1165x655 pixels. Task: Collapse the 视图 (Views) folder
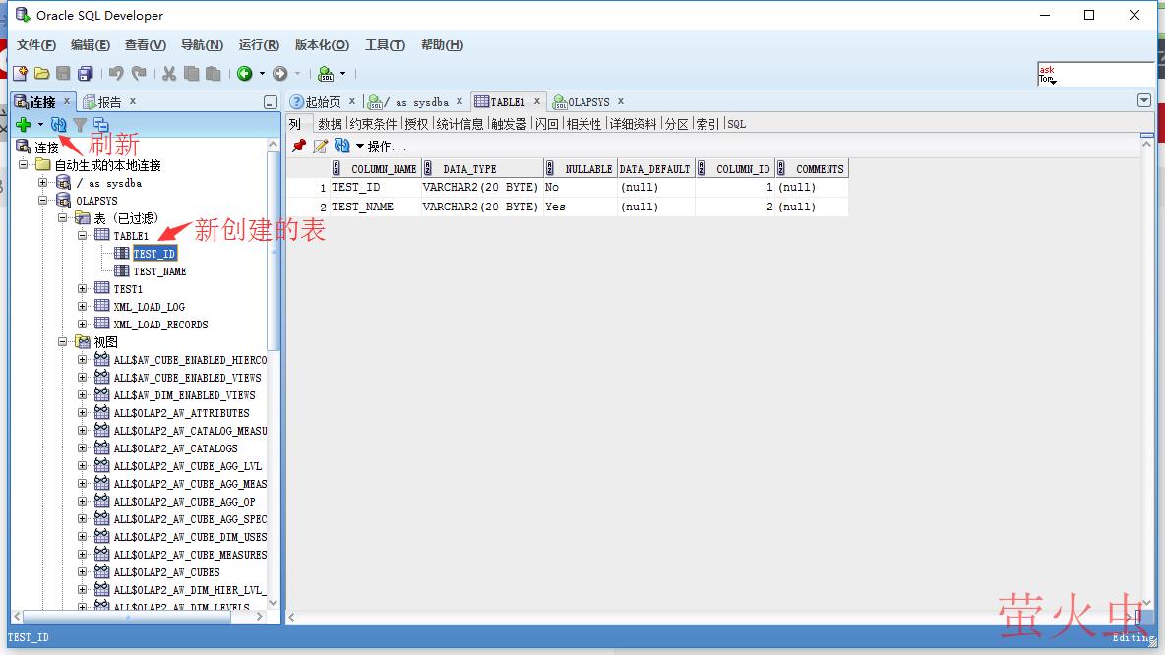63,342
